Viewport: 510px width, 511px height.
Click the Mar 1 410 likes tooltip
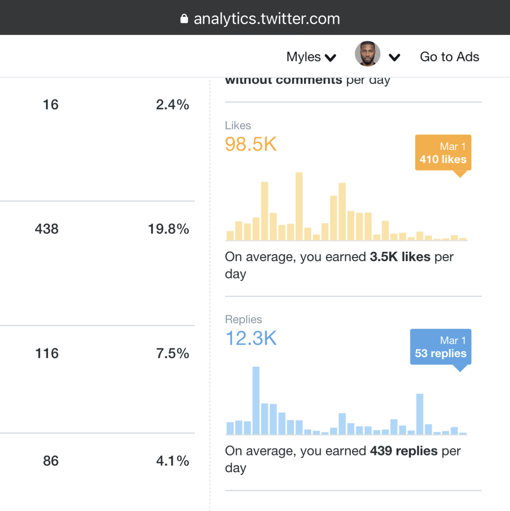(443, 153)
